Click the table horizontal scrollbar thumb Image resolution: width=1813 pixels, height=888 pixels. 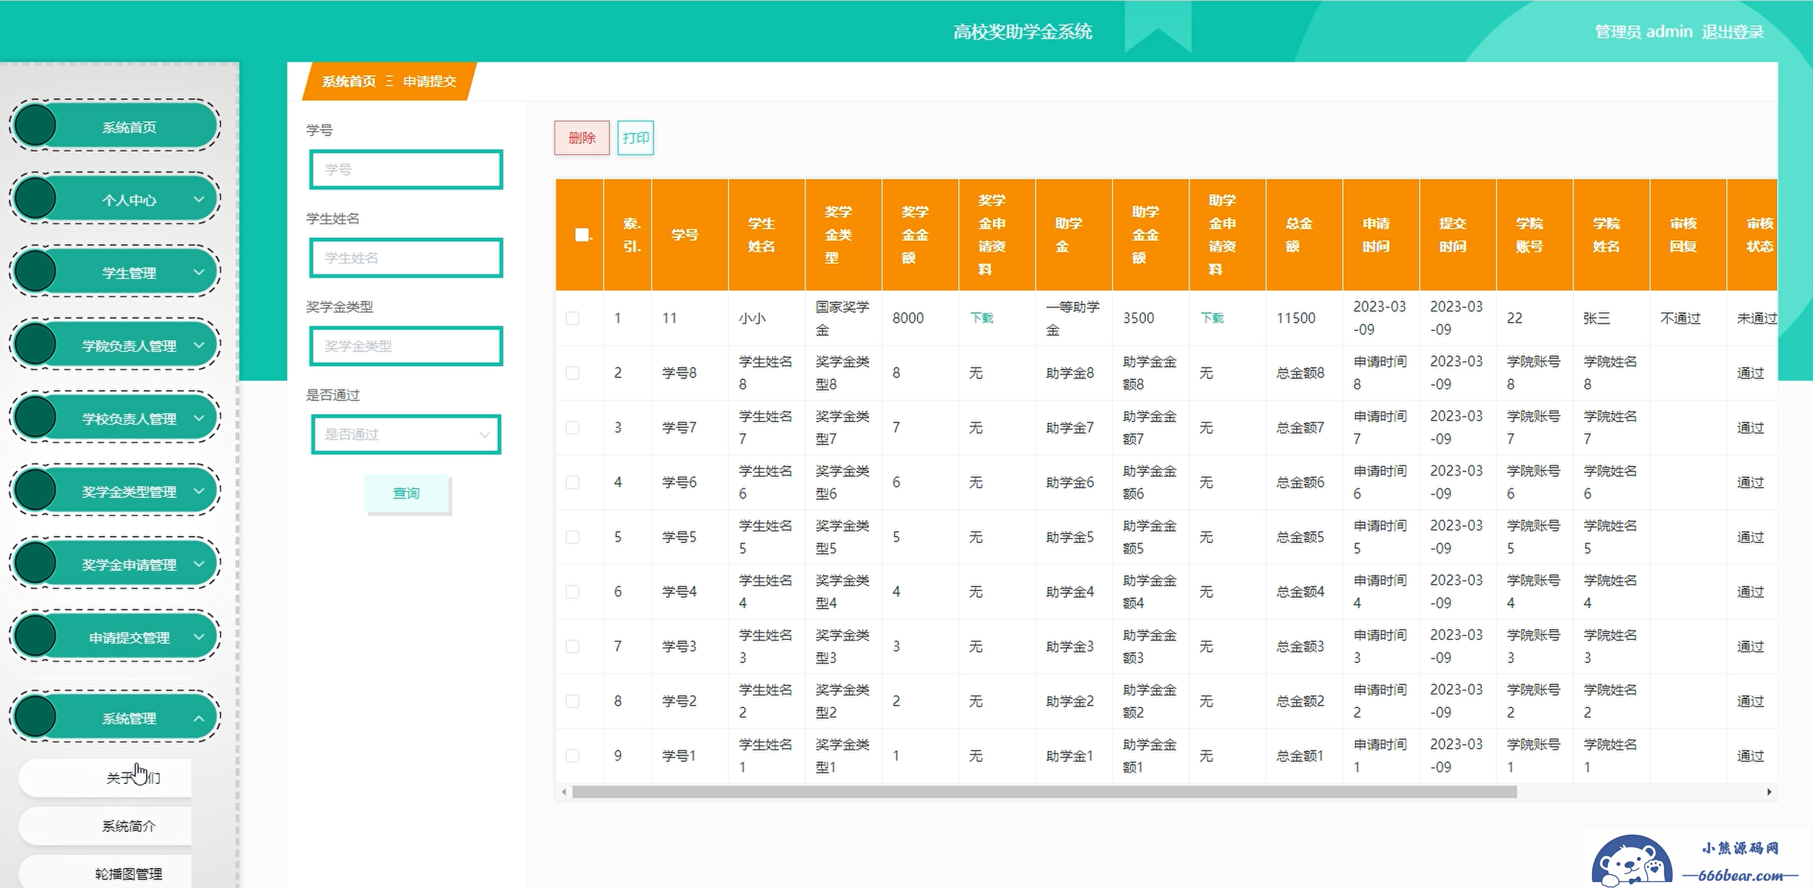(x=1044, y=792)
